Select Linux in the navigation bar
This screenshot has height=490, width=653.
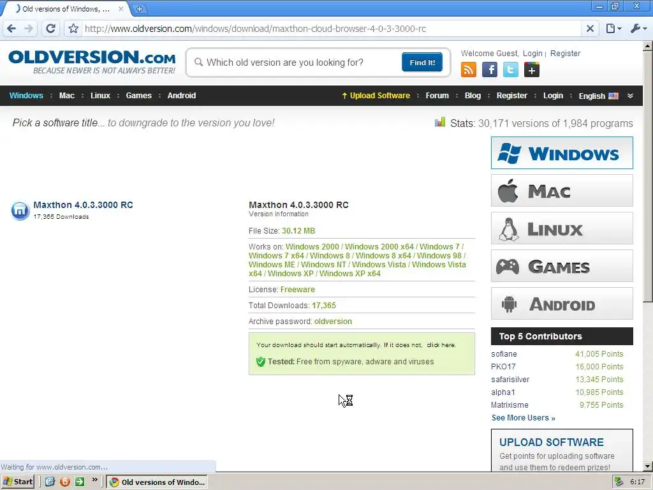click(100, 96)
